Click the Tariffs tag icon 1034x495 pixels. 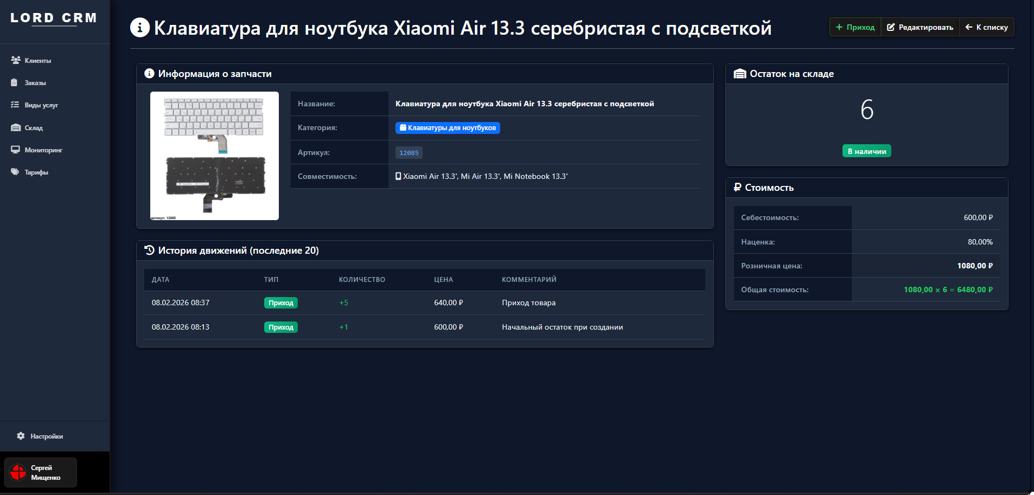point(15,172)
